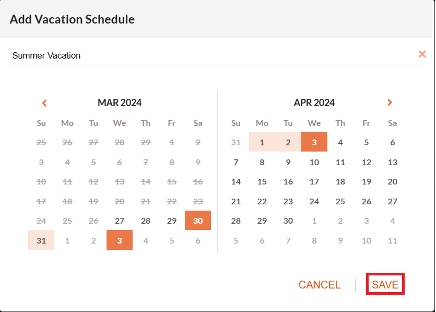Advance to next month with right arrow

(390, 102)
